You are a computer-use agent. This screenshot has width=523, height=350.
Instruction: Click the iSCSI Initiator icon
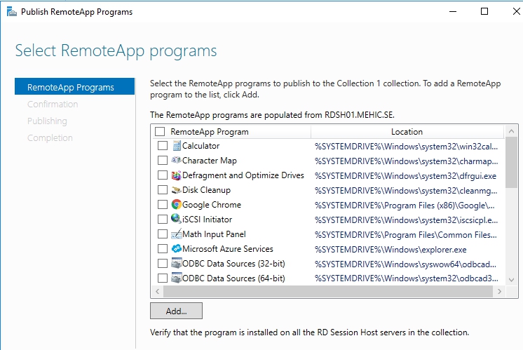click(x=176, y=220)
